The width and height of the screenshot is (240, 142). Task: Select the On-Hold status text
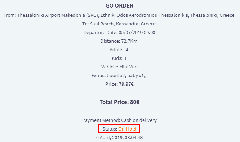pos(127,129)
